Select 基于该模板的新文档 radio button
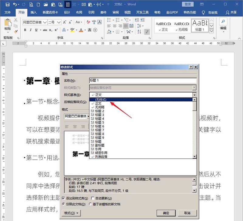 click(x=90, y=204)
